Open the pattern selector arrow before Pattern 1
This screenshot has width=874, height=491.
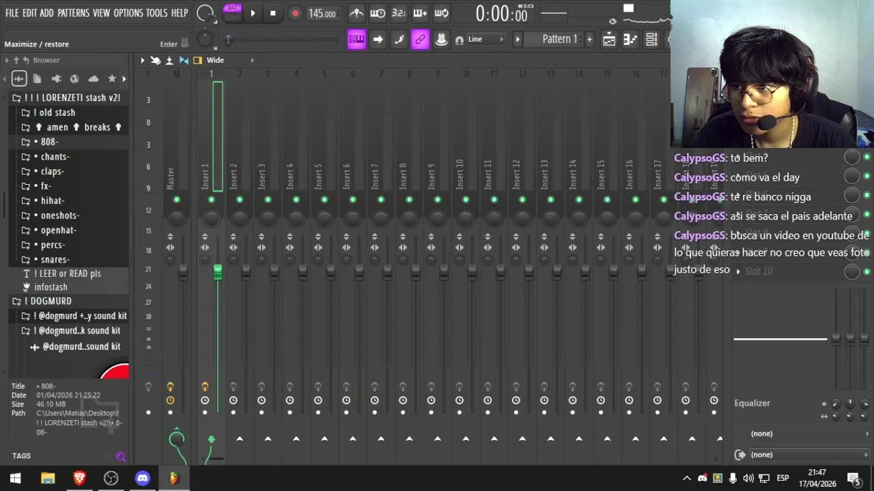(x=518, y=40)
